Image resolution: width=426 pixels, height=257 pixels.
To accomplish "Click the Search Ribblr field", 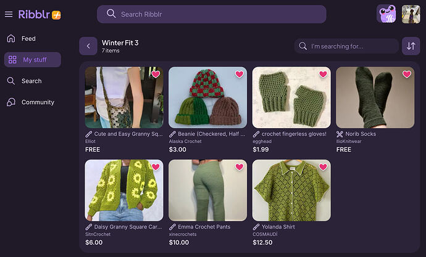I will [x=211, y=14].
